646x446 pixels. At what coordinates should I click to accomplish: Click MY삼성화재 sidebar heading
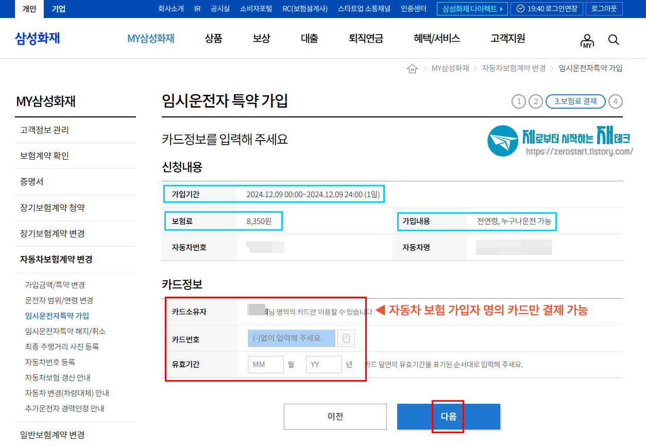[x=46, y=101]
